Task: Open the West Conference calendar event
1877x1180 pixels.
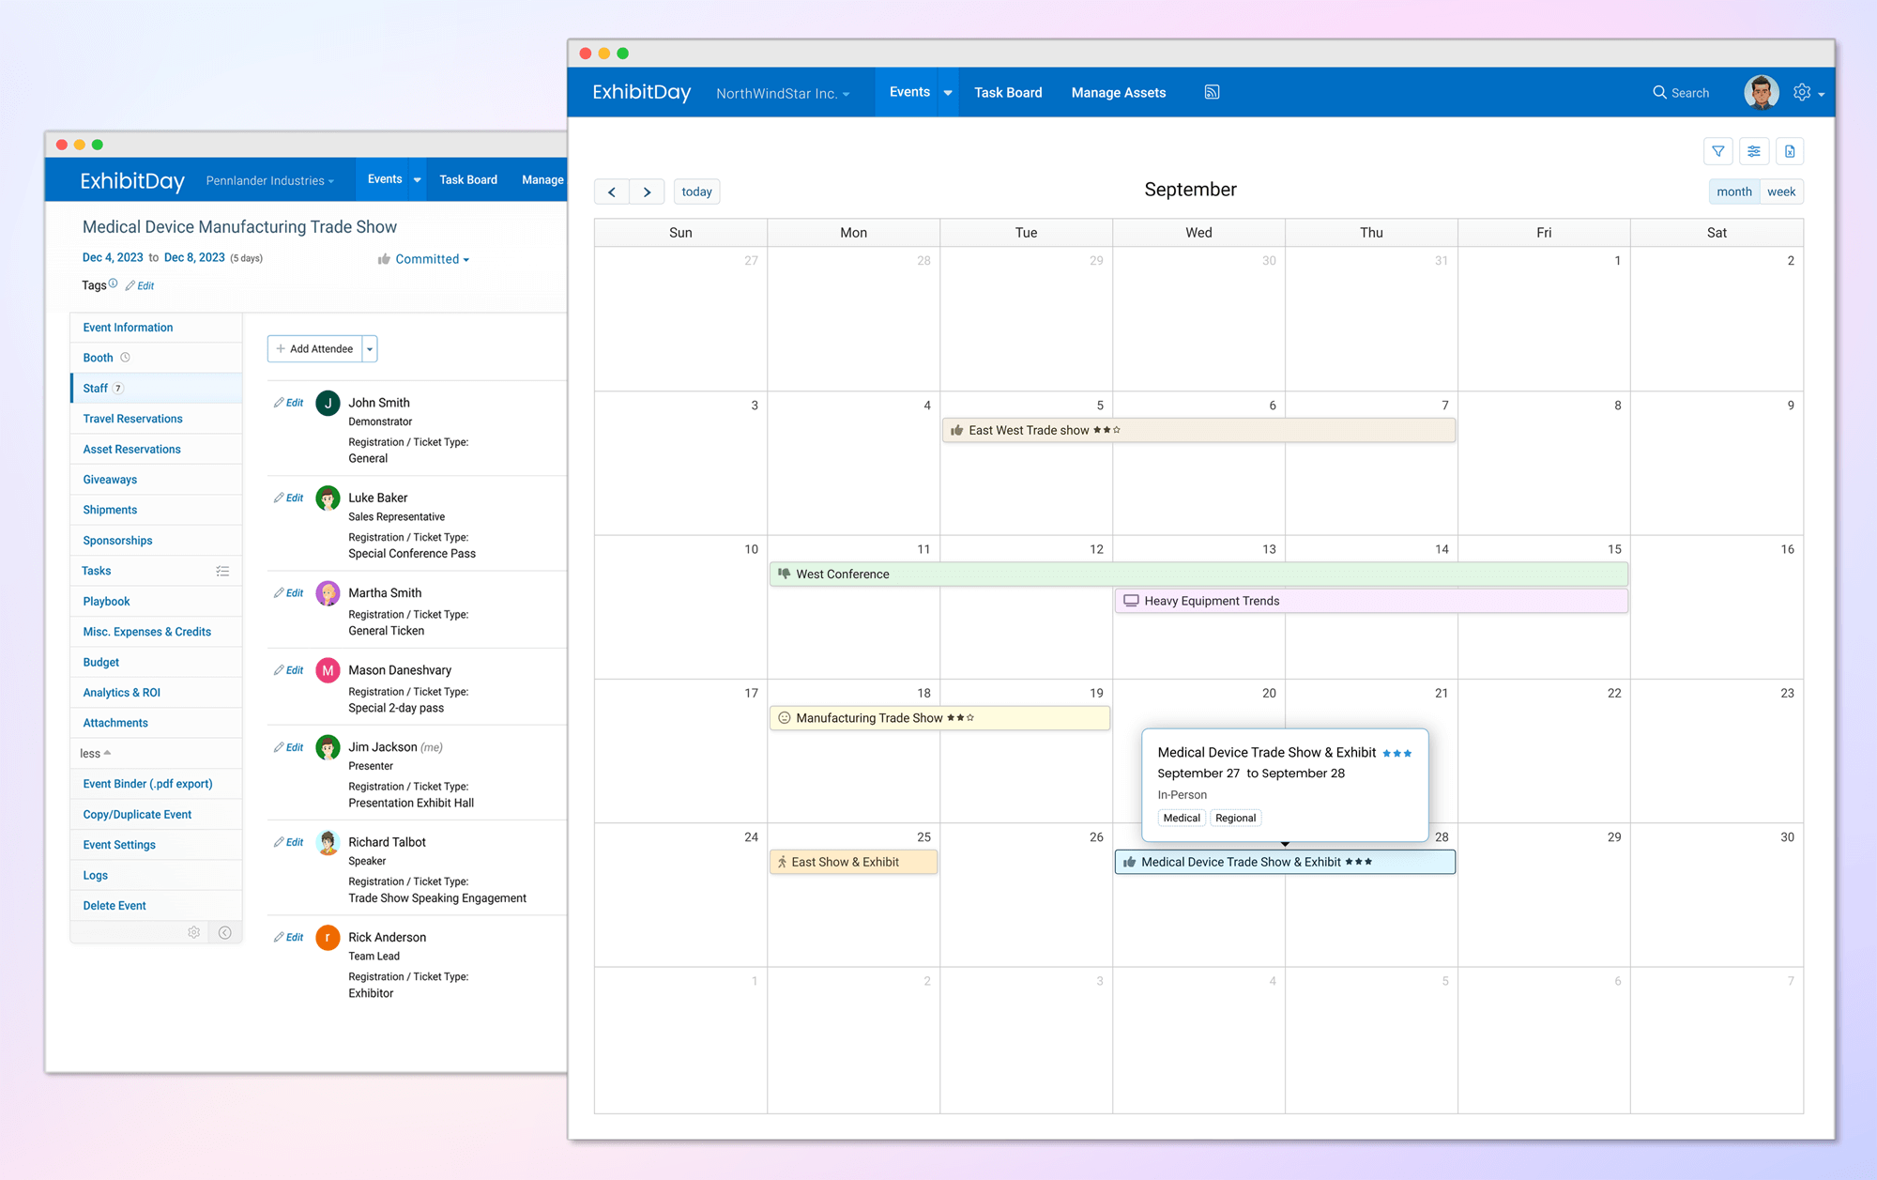Action: click(x=1198, y=574)
